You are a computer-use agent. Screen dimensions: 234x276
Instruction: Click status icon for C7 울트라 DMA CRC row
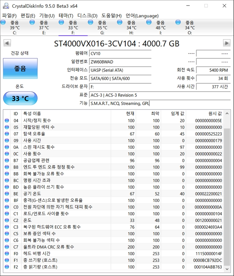tap(7, 247)
